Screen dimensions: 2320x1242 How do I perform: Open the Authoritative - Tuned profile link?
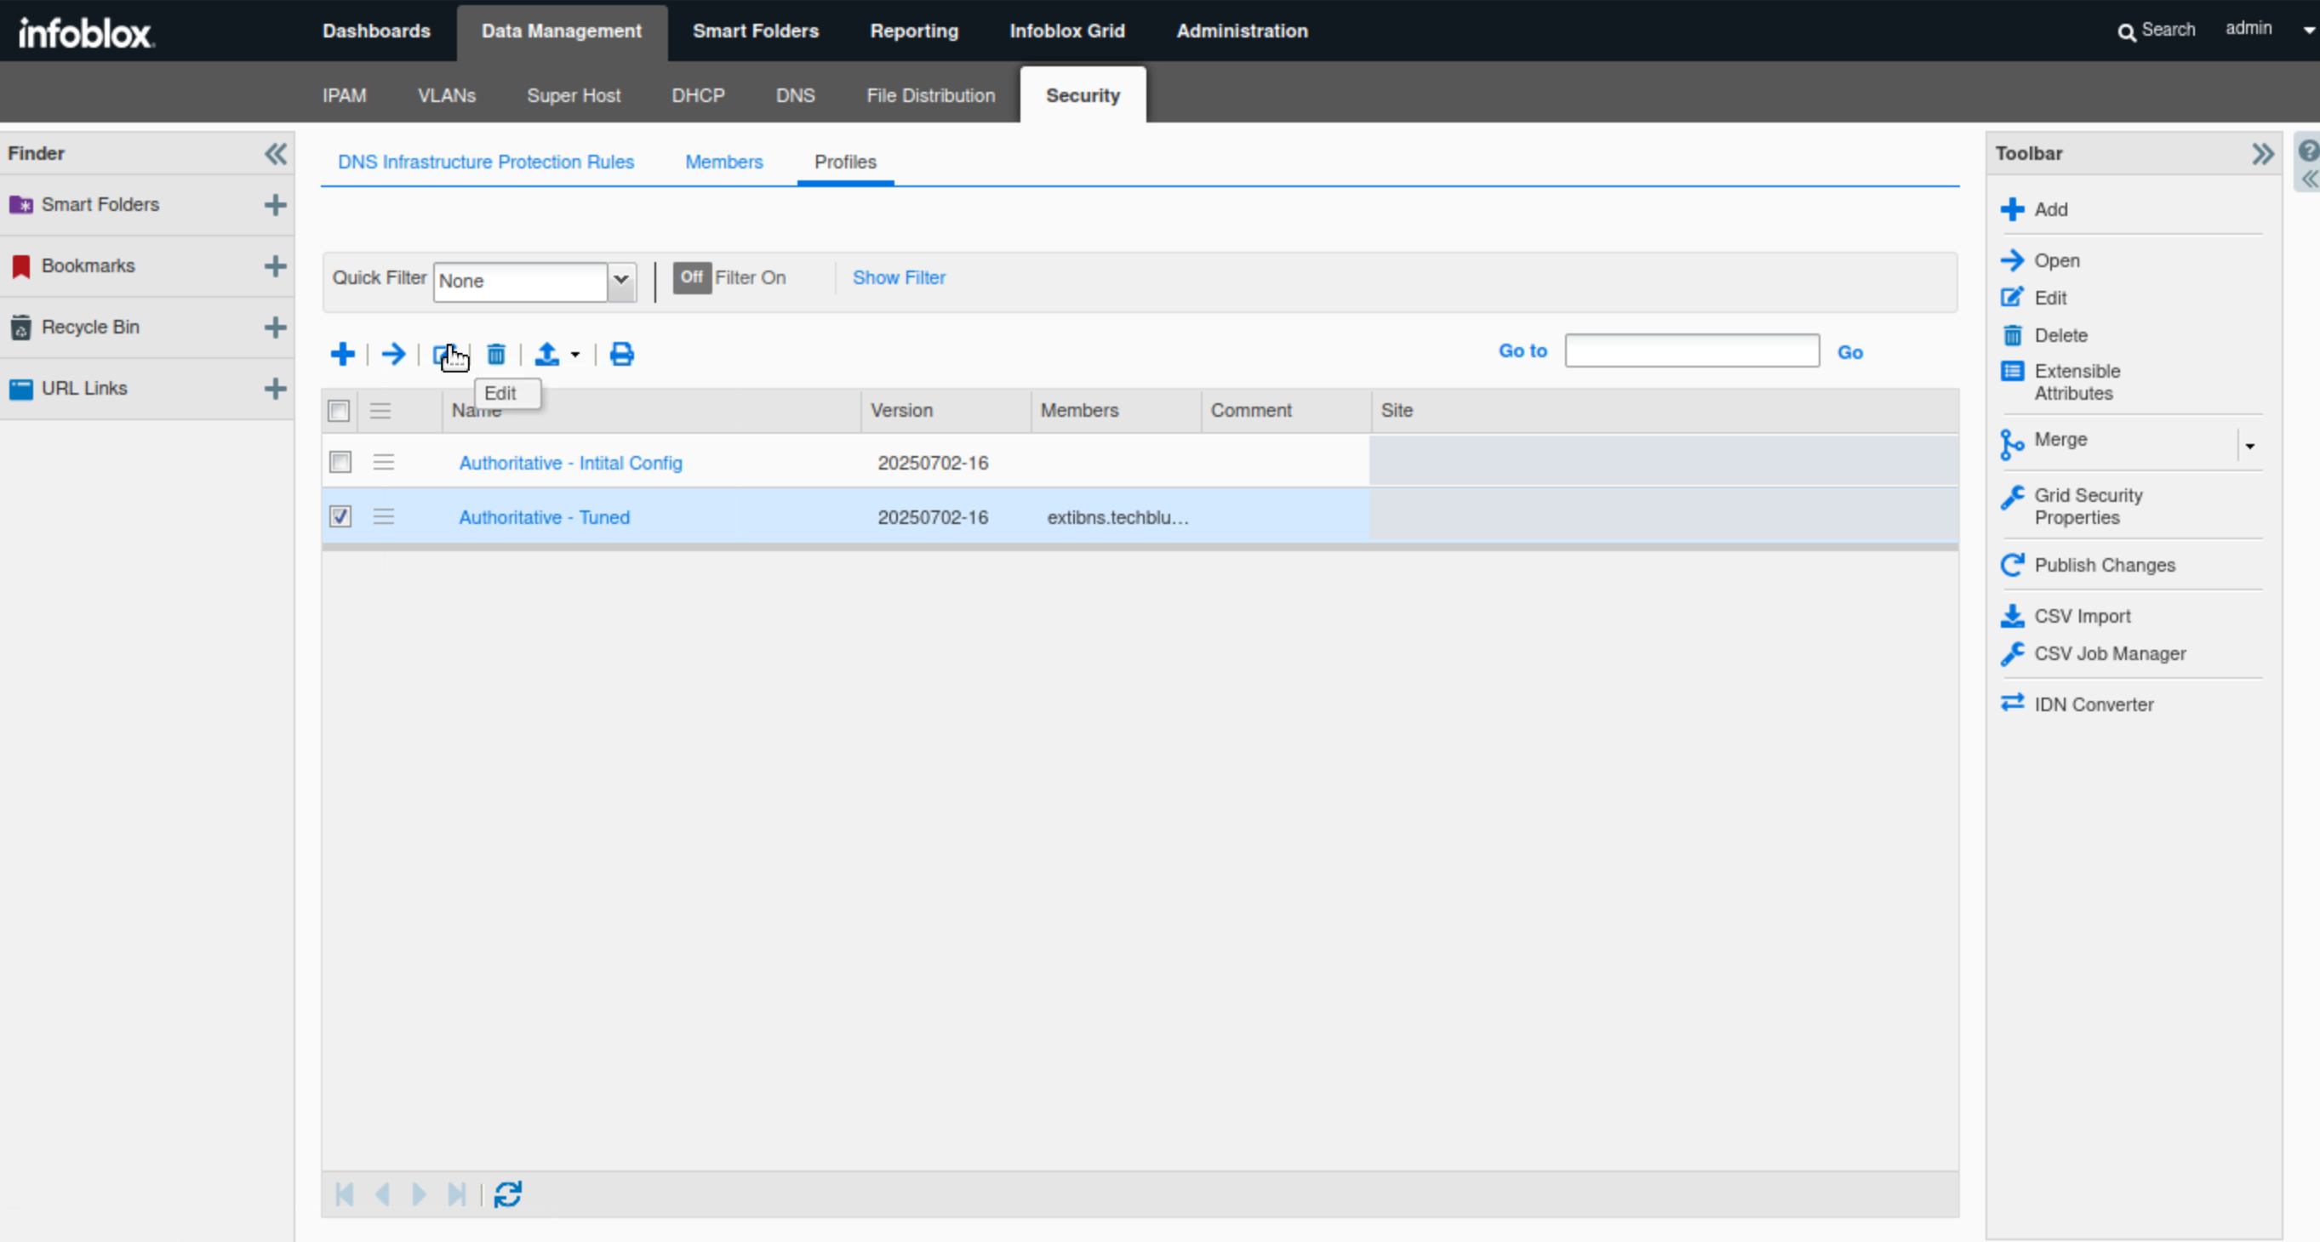[x=544, y=517]
